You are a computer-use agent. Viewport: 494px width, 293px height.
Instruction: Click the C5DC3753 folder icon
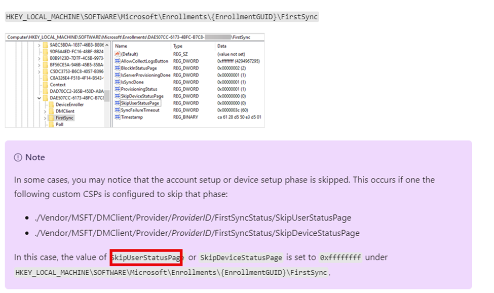click(x=46, y=71)
